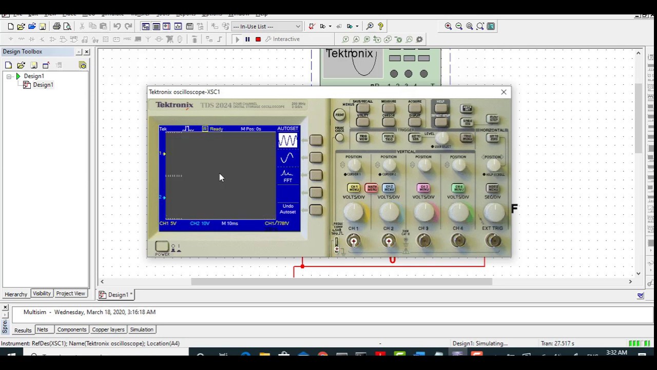Click the Electrical Rules Check icon
Image resolution: width=657 pixels, height=370 pixels.
pos(312,26)
